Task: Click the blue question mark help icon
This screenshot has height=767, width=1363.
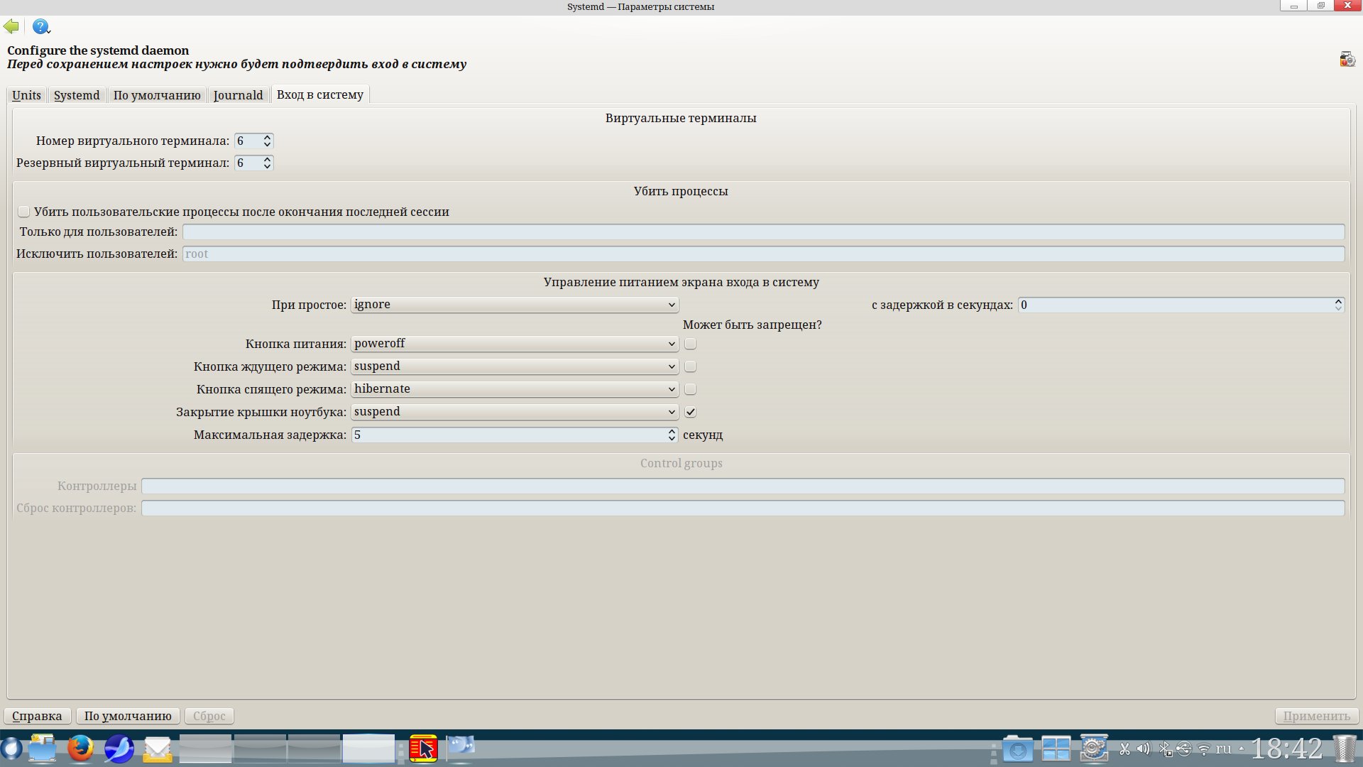Action: (x=41, y=27)
